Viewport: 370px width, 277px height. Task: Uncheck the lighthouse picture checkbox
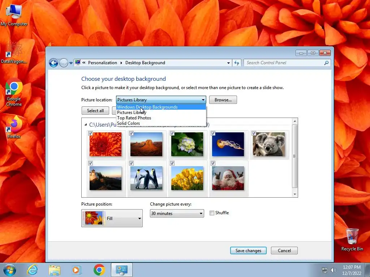90,163
